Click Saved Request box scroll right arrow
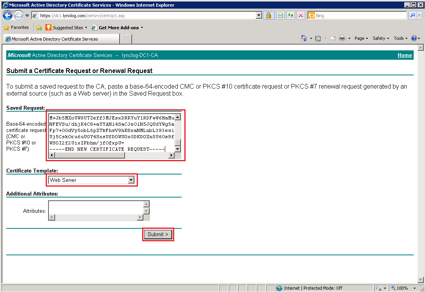Viewport: 425px width, 292px height. [171, 155]
